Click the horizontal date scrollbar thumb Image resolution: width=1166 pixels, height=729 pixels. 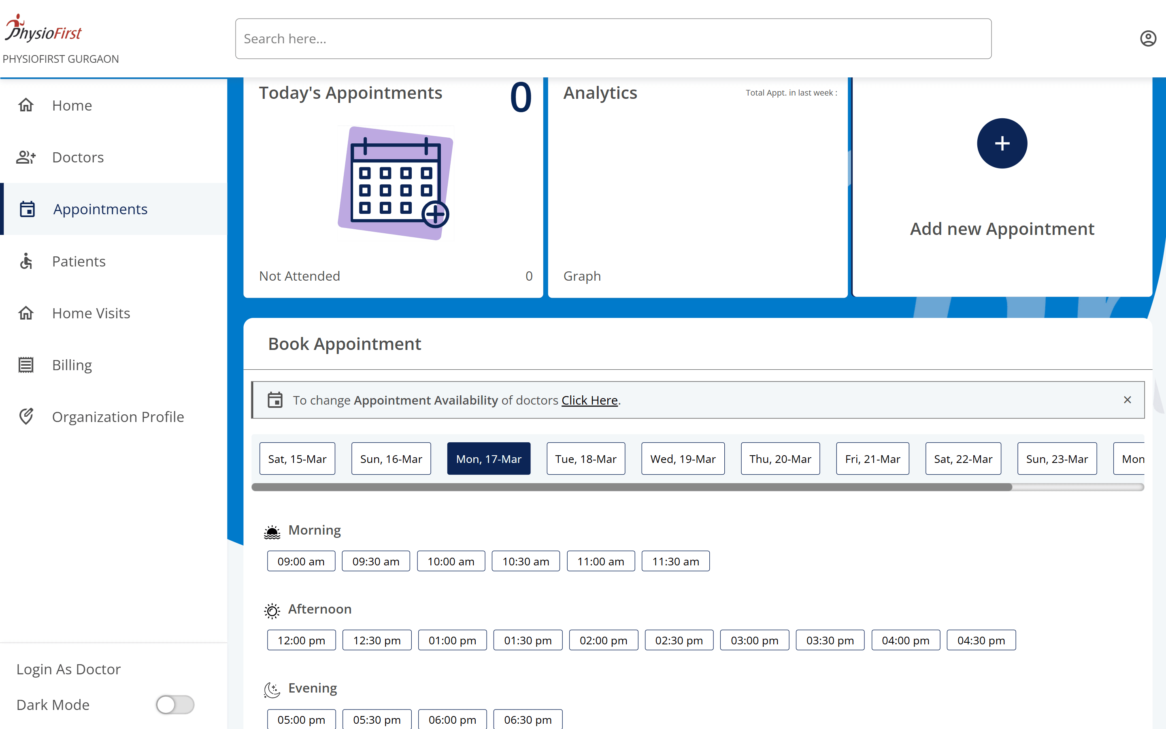[x=632, y=487]
